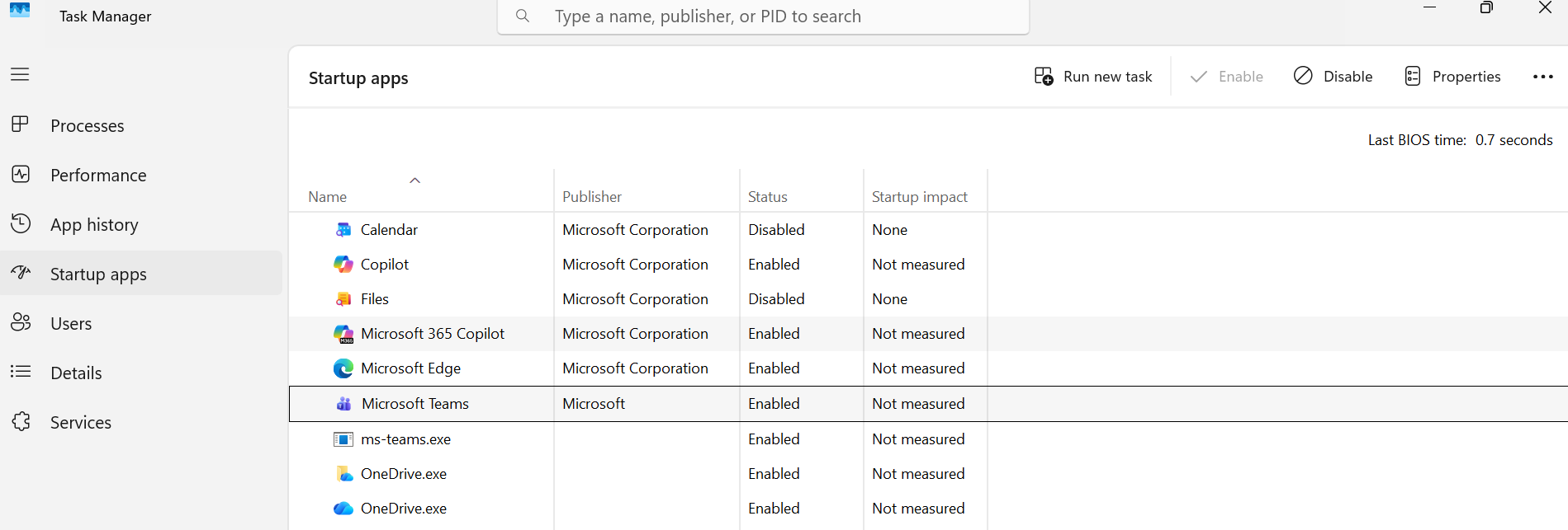Click Disabled status of Files row
The image size is (1568, 530).
(x=776, y=299)
